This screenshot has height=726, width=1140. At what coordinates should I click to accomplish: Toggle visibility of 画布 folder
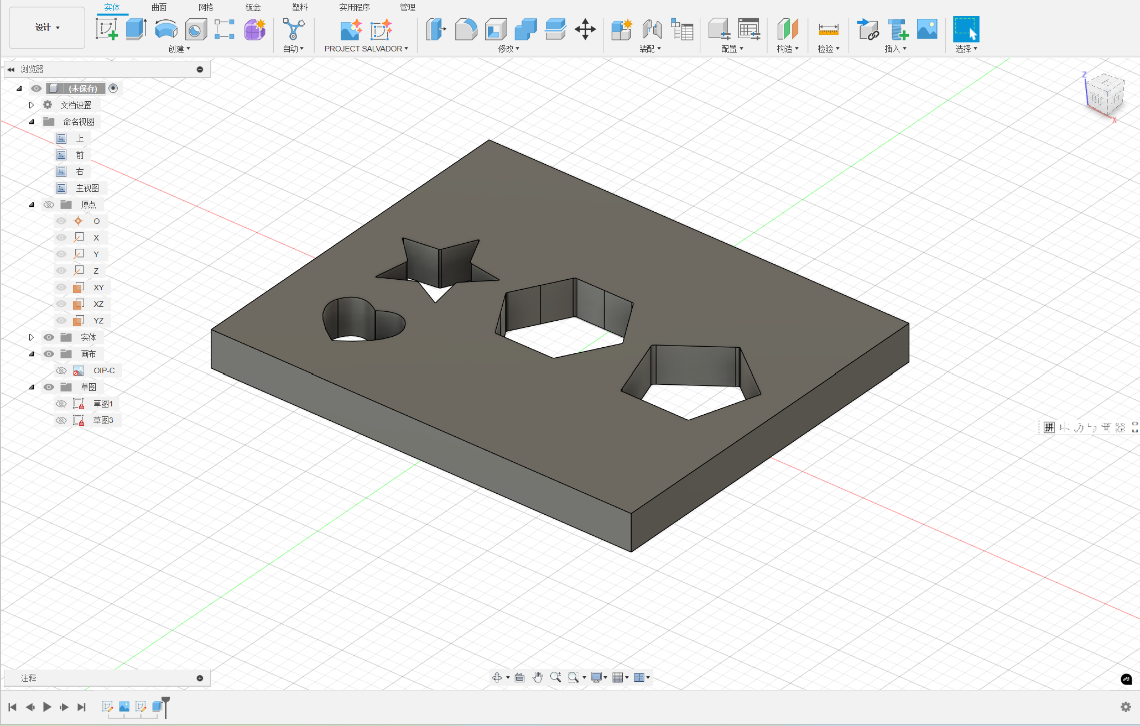point(49,354)
